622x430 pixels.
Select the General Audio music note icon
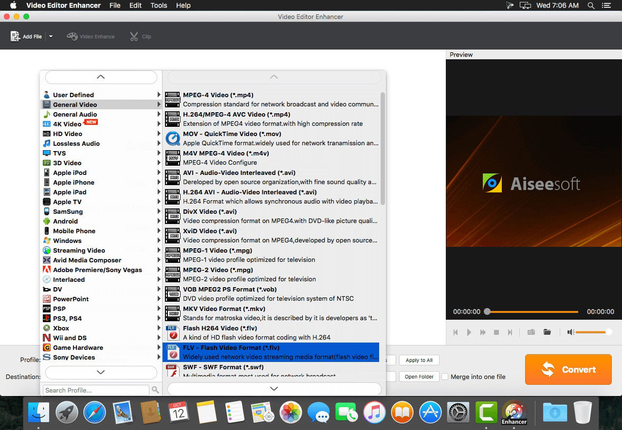coord(47,114)
